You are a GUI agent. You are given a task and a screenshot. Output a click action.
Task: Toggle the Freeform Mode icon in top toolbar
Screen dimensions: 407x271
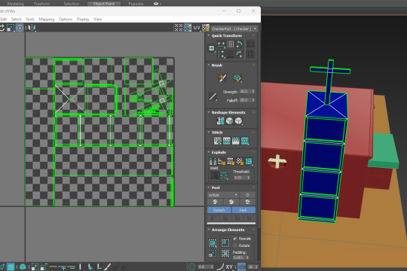(20, 28)
